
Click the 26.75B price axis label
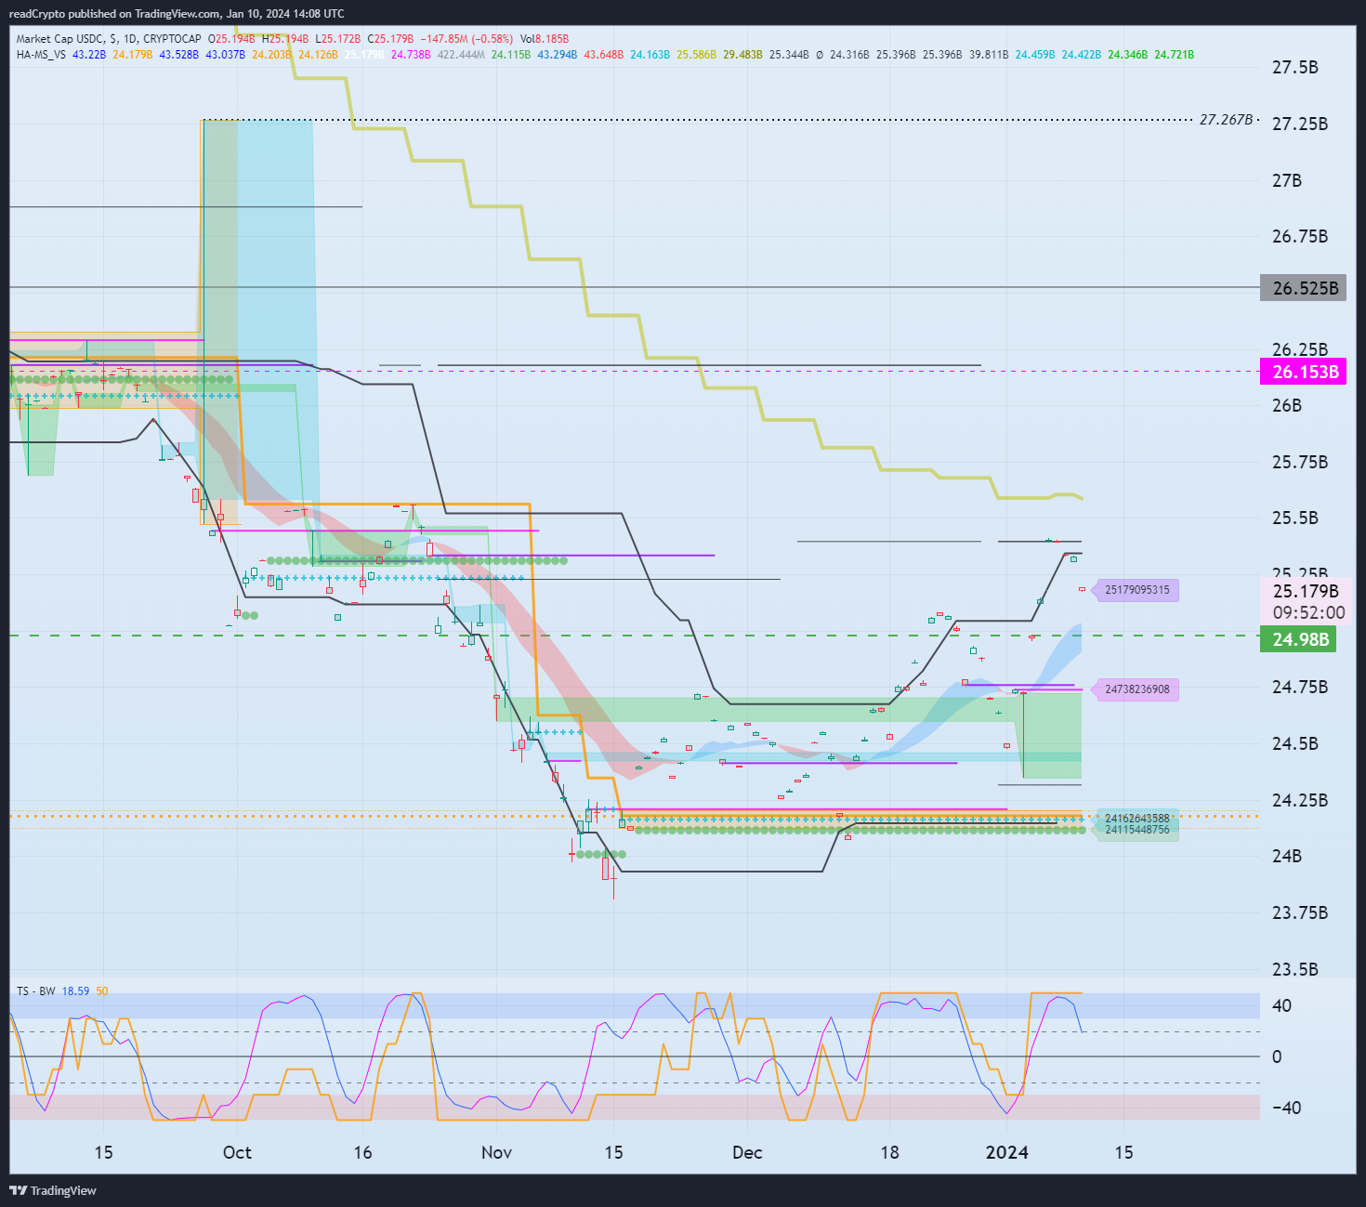(1299, 237)
